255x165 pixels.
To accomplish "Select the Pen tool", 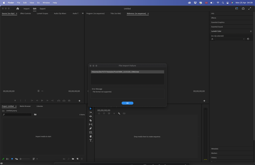I will pos(91,128).
